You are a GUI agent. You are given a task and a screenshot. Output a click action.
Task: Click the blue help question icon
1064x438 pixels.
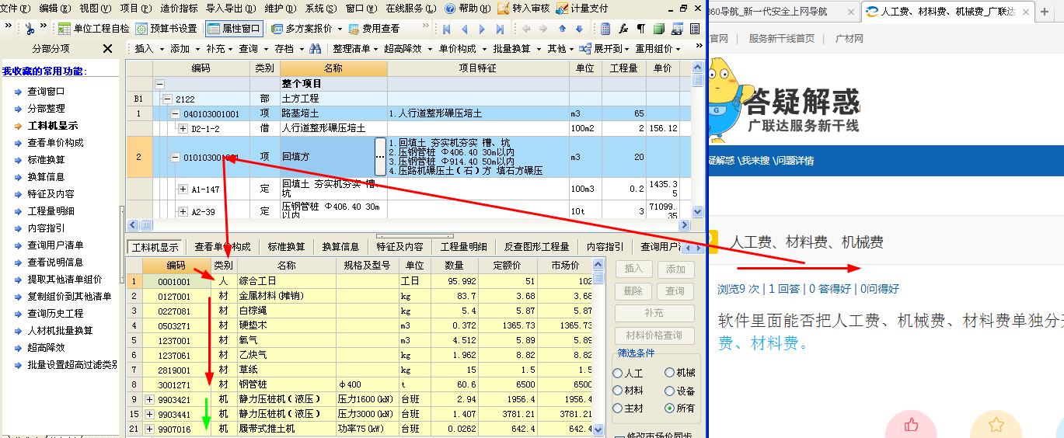tap(451, 8)
